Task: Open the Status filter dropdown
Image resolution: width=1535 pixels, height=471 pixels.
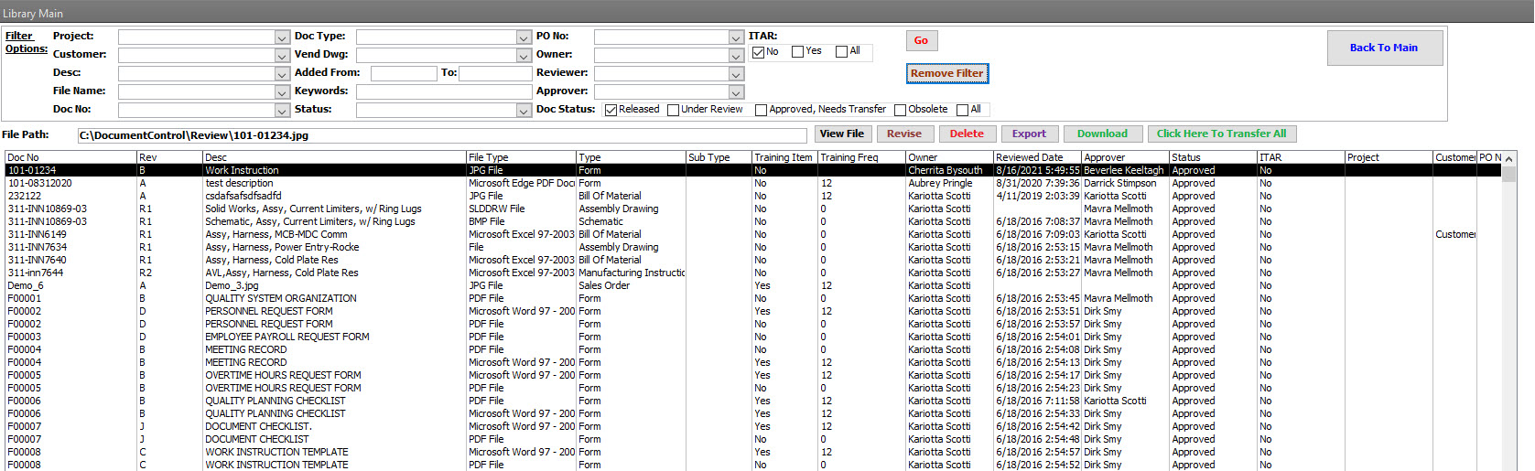Action: (x=524, y=111)
